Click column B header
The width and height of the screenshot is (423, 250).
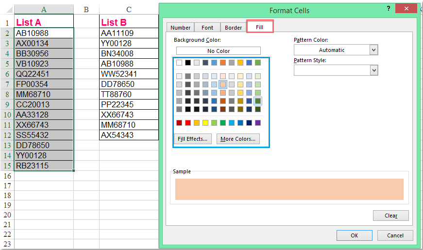coord(86,9)
